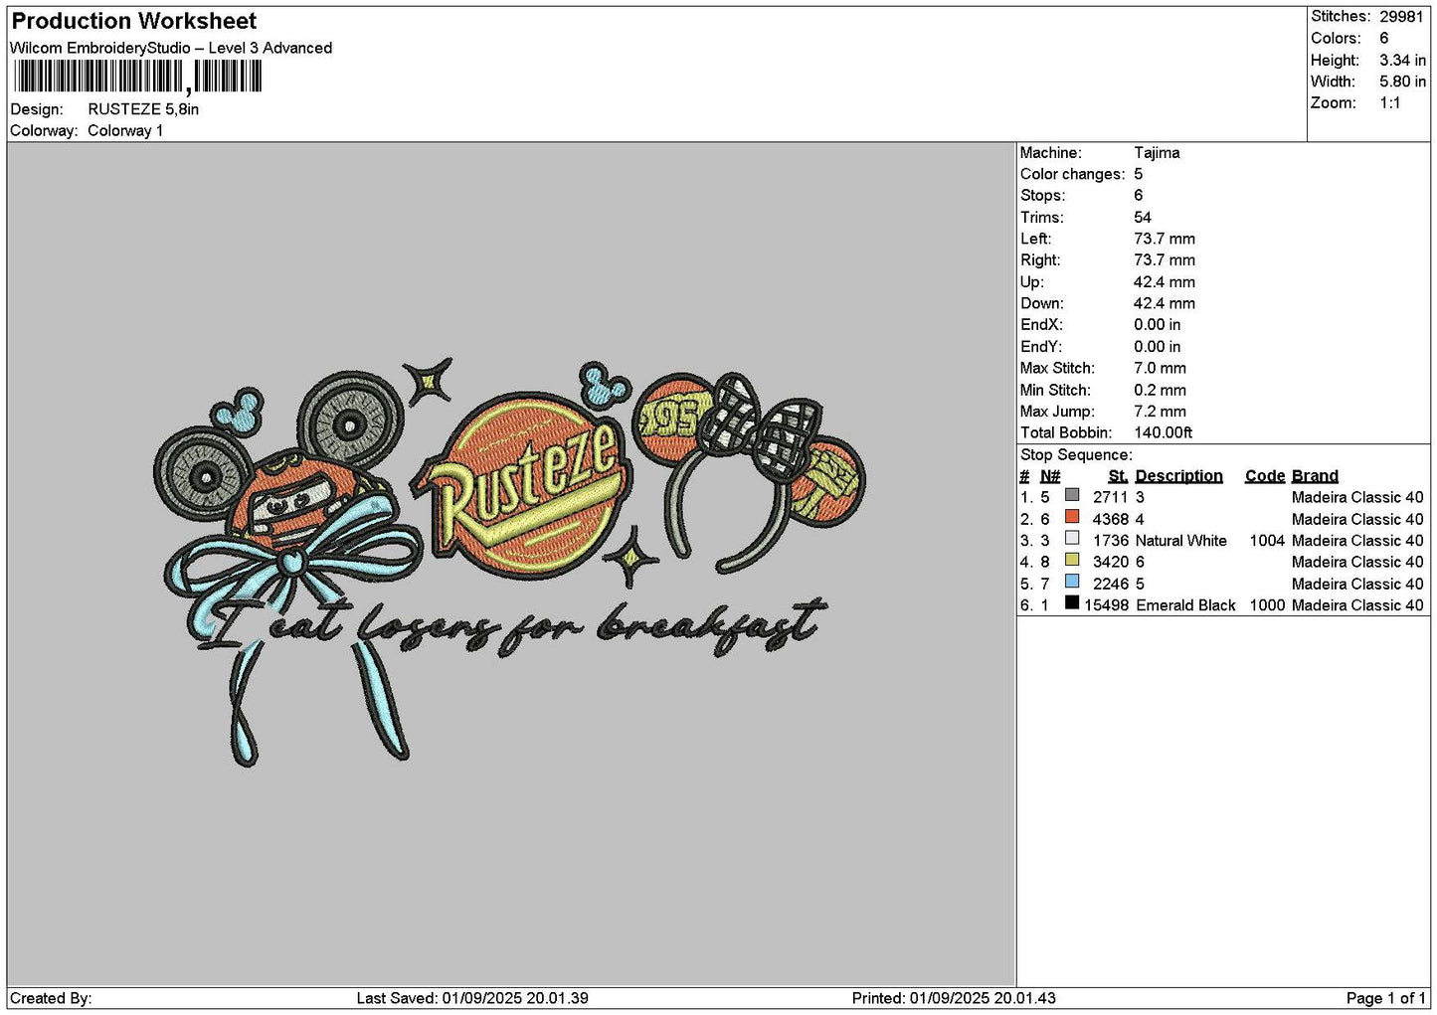This screenshot has height=1015, width=1437.
Task: Click the 'Production Worksheet' title
Action: [x=133, y=21]
